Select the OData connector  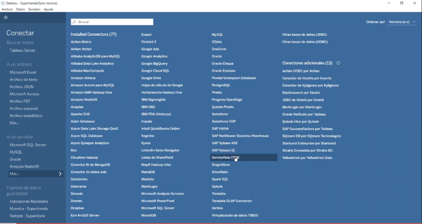click(217, 42)
